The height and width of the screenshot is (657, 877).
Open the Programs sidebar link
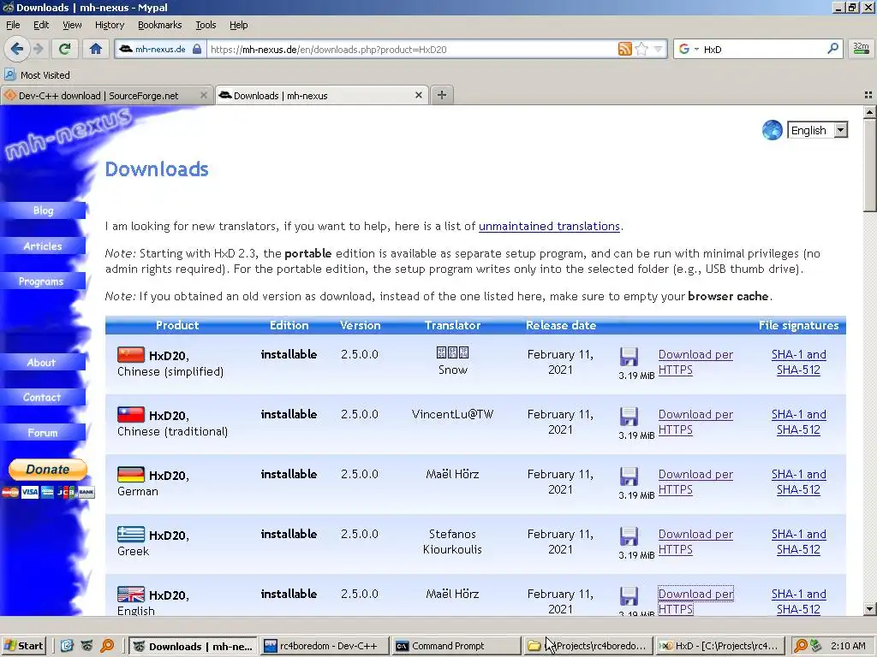[x=43, y=281]
